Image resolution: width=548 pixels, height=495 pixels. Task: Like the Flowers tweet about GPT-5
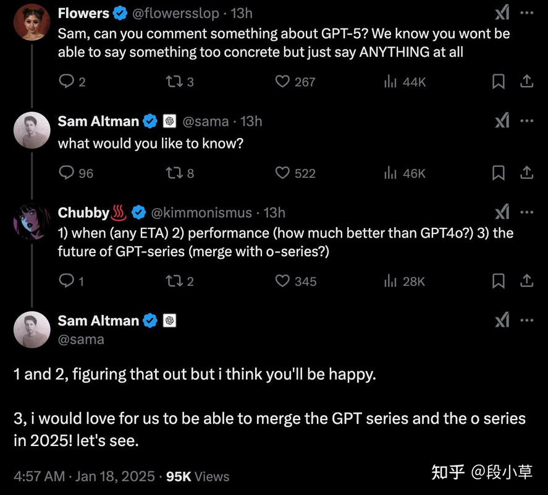[x=282, y=82]
